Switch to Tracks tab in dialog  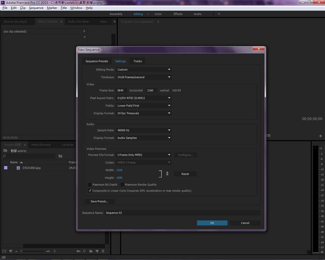(x=137, y=61)
